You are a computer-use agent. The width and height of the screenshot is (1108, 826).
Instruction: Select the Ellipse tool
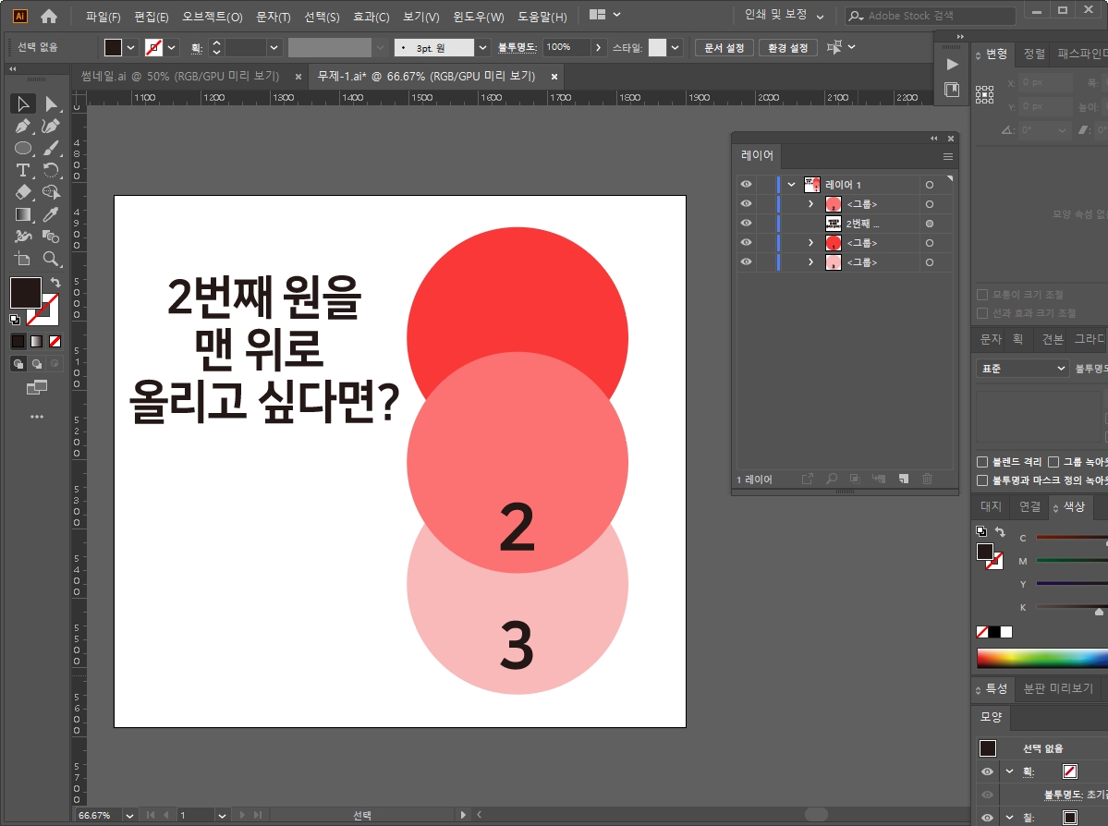click(22, 149)
